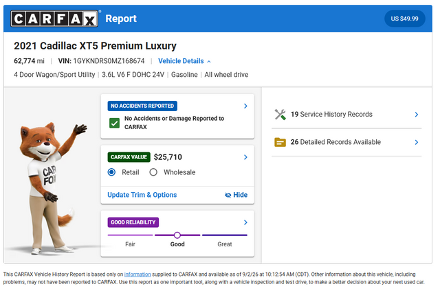
Task: Click 26 Detailed Records Available text
Action: (x=336, y=142)
